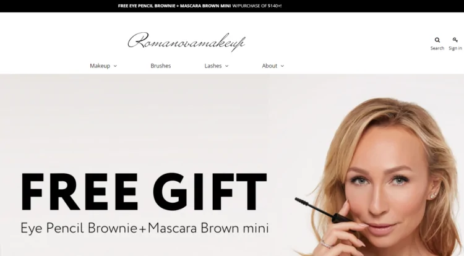Click the hero banner background area
Screen dimensions: 464x256
(148, 124)
